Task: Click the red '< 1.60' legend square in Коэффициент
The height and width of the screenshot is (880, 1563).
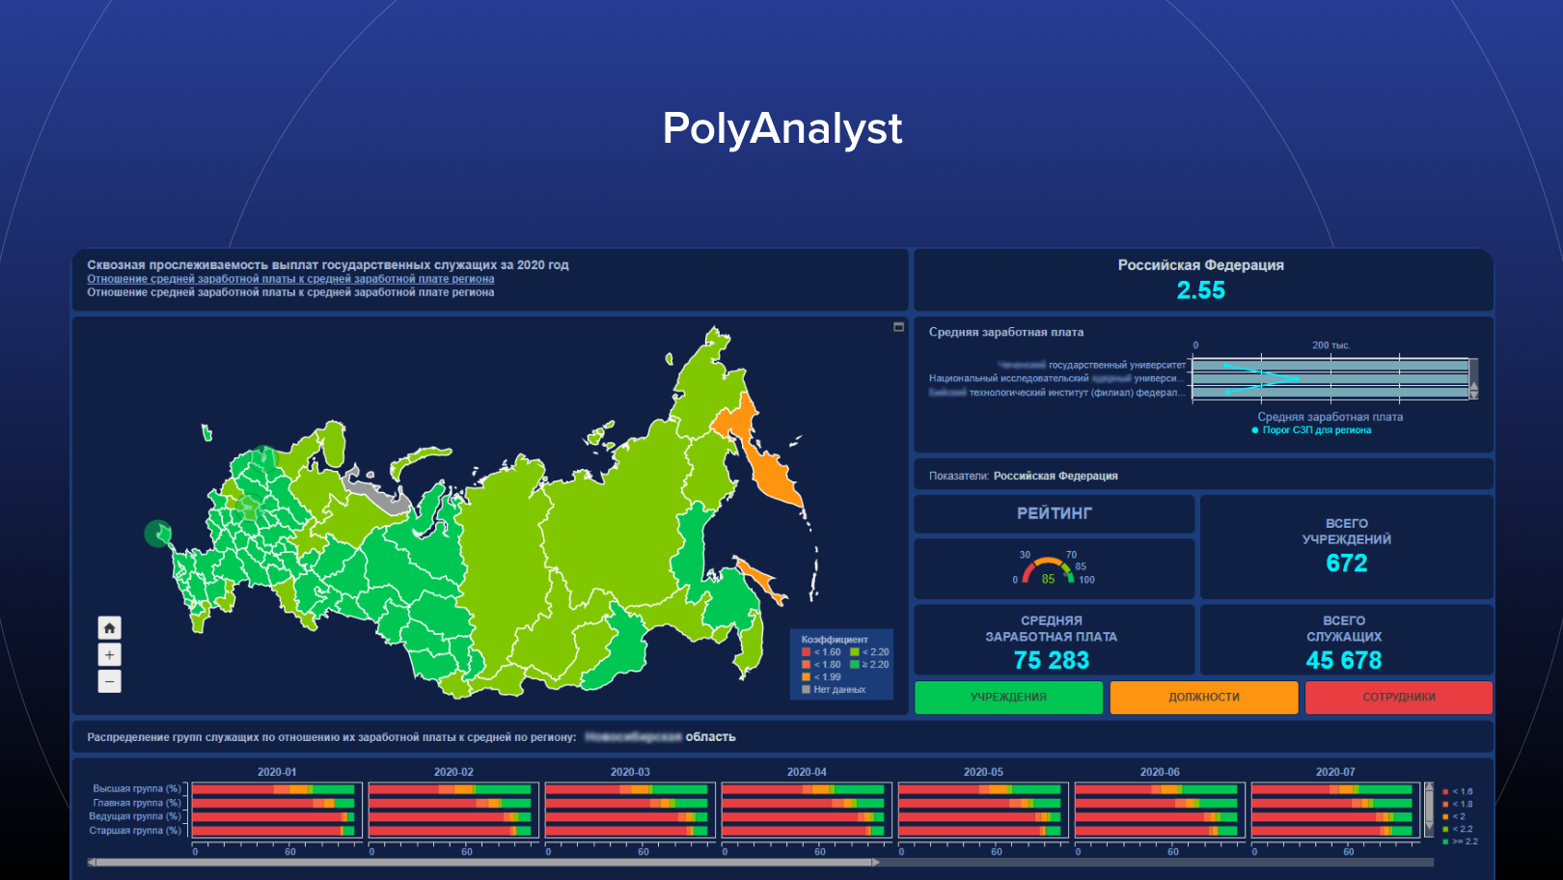Action: coord(806,652)
